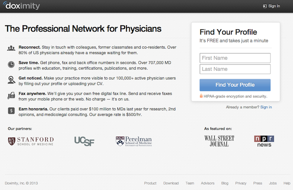Click Sign in next to Already a member
Image resolution: width=293 pixels, height=190 pixels.
click(x=266, y=107)
